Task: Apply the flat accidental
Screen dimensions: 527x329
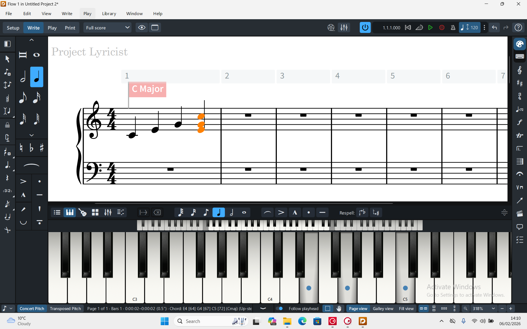Action: (31, 148)
